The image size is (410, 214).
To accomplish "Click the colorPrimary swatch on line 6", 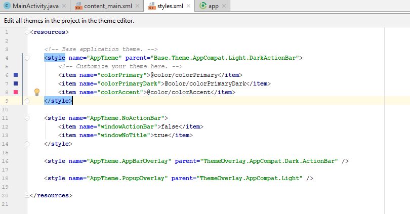I will (x=16, y=75).
